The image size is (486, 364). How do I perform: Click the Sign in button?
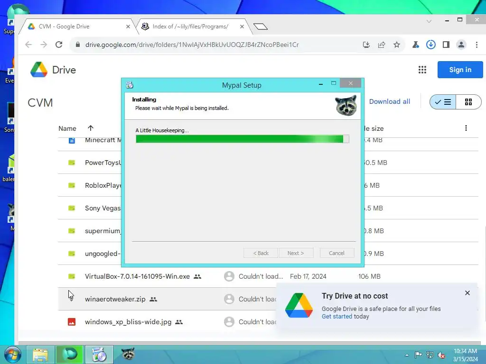(460, 70)
